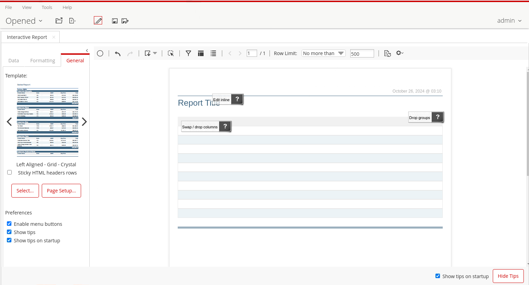The width and height of the screenshot is (529, 285).
Task: Click the Select all objects icon
Action: click(171, 53)
